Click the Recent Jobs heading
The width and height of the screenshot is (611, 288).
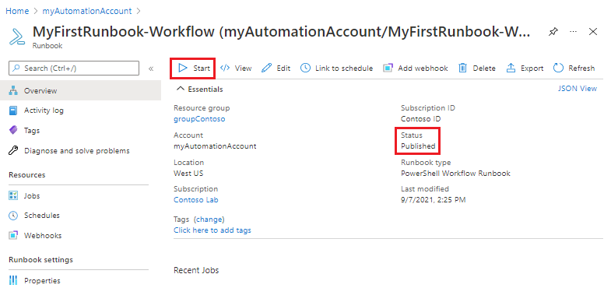tap(196, 270)
